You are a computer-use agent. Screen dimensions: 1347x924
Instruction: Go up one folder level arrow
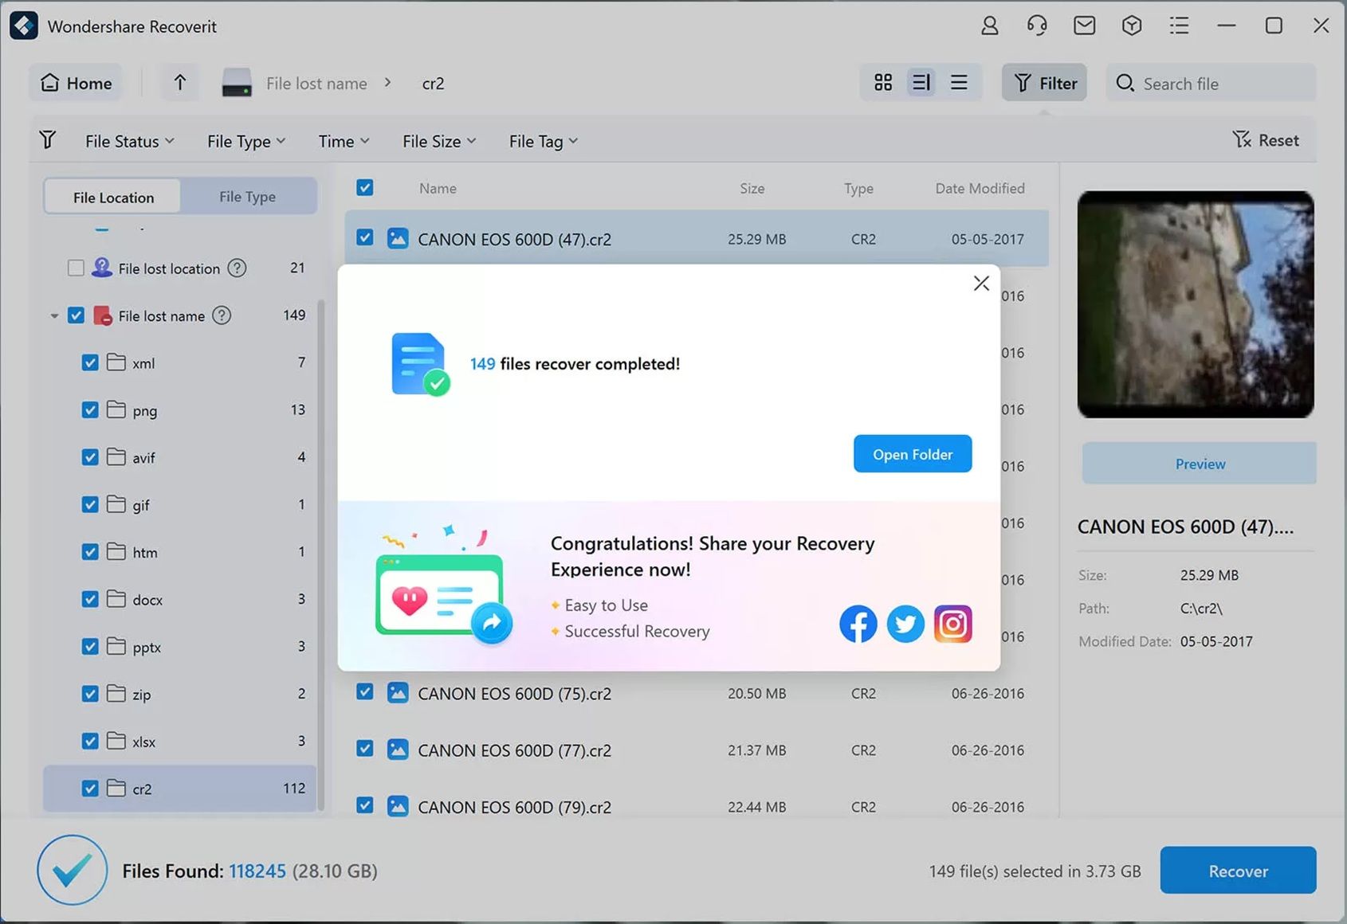(x=179, y=83)
